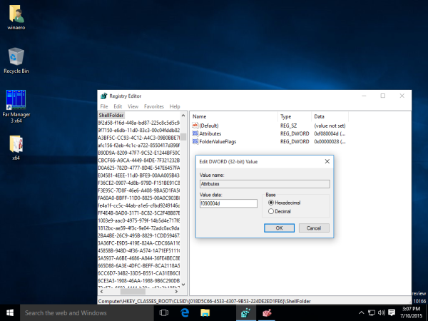The height and width of the screenshot is (321, 428).
Task: Click the Search the web and Windows box
Action: [x=87, y=313]
